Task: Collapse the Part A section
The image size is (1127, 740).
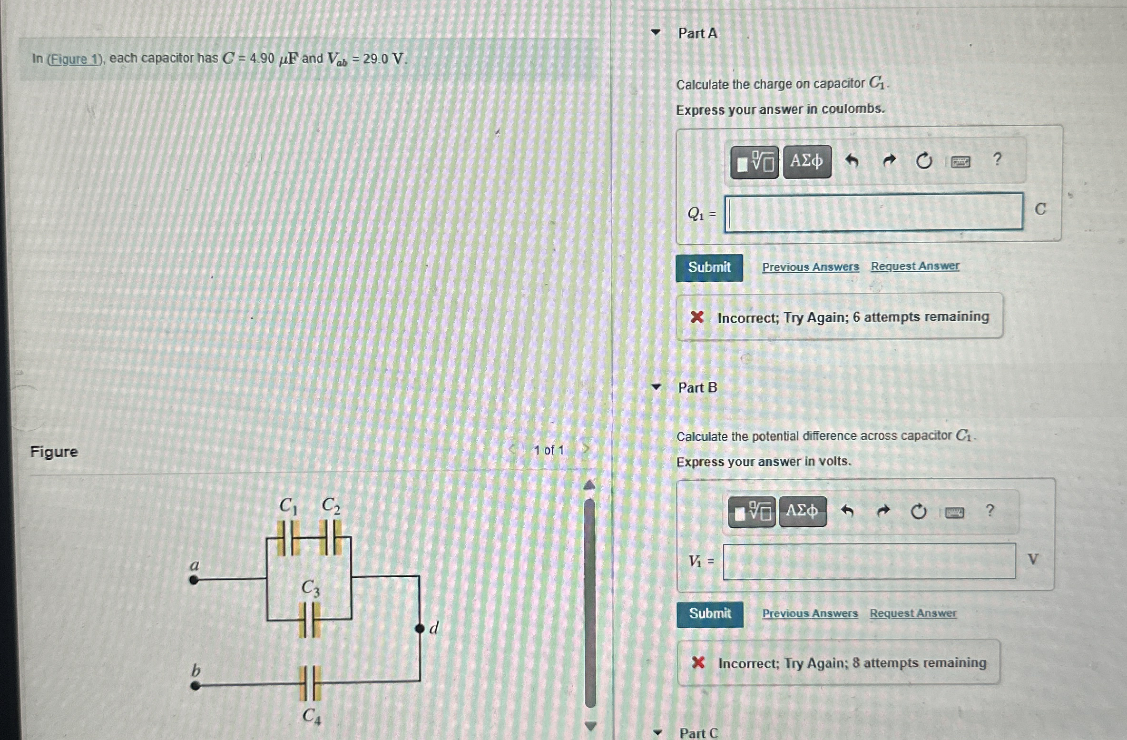Action: click(x=656, y=32)
